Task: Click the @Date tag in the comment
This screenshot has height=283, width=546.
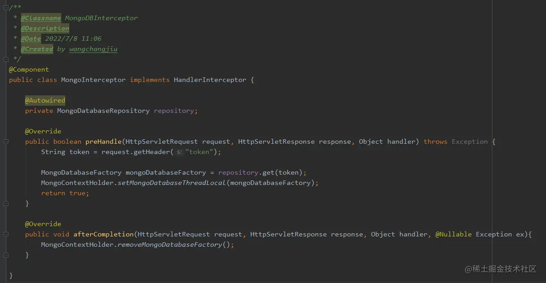Action: point(31,39)
